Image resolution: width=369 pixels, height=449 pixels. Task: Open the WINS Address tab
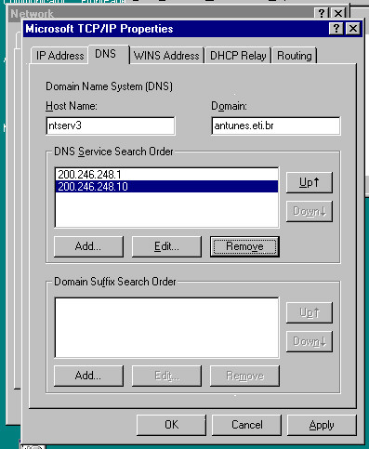[166, 56]
